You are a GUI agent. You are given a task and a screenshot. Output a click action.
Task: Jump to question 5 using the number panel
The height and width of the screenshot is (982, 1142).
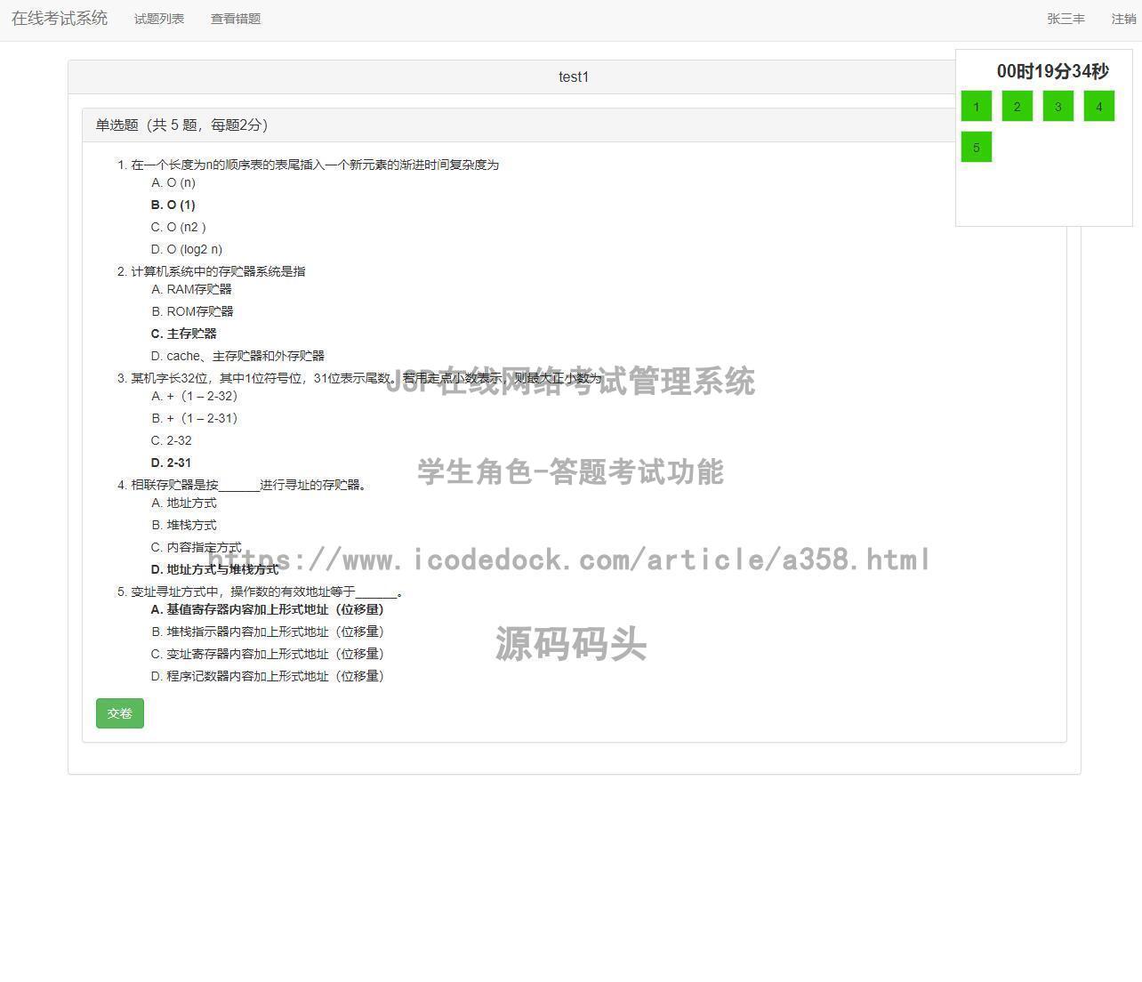tap(976, 147)
